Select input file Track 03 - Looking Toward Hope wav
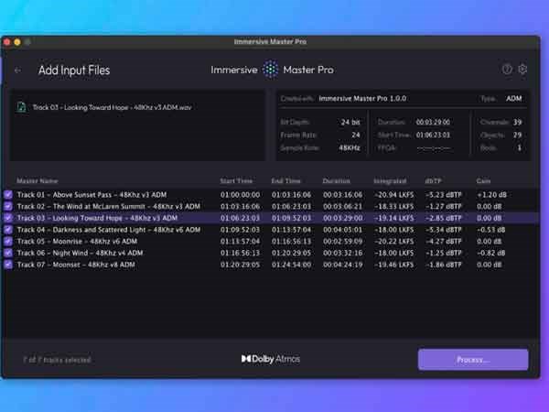Viewport: 549px width, 412px height. [112, 107]
